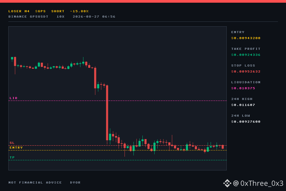The height and width of the screenshot is (191, 286).
Task: Click the LIQ line label on chart
Action: (13, 98)
